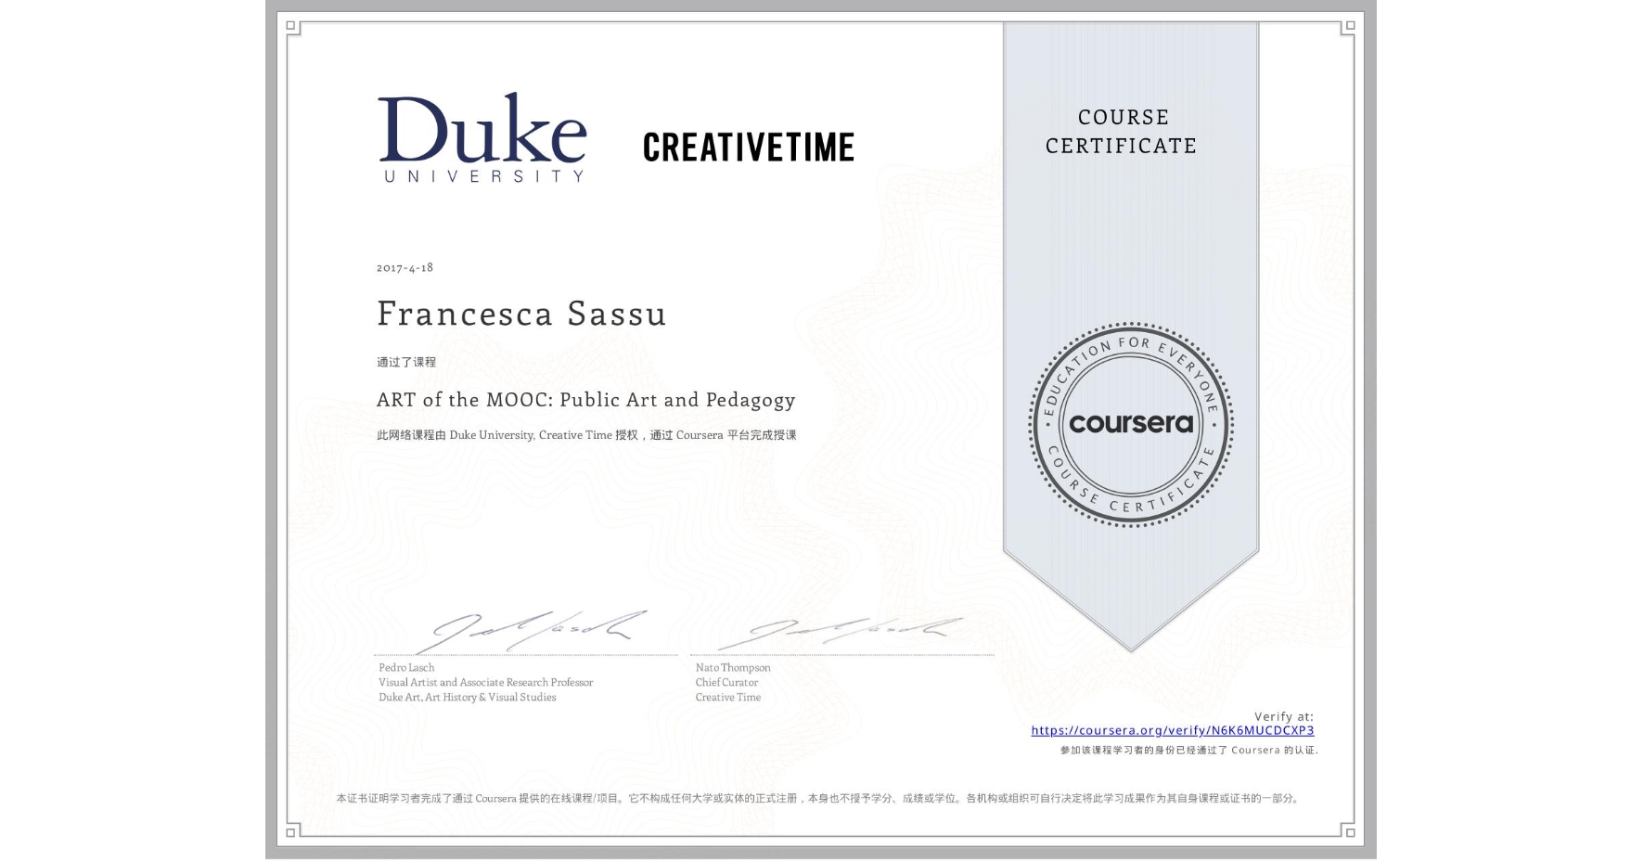
Task: Select course title ART of the MOOC
Action: tap(585, 400)
